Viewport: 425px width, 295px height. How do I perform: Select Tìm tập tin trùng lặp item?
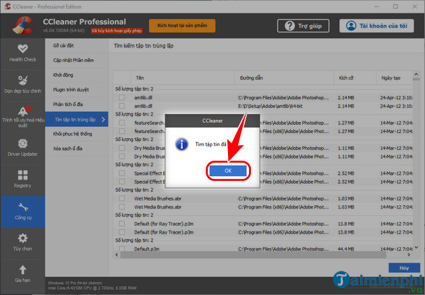pos(77,119)
